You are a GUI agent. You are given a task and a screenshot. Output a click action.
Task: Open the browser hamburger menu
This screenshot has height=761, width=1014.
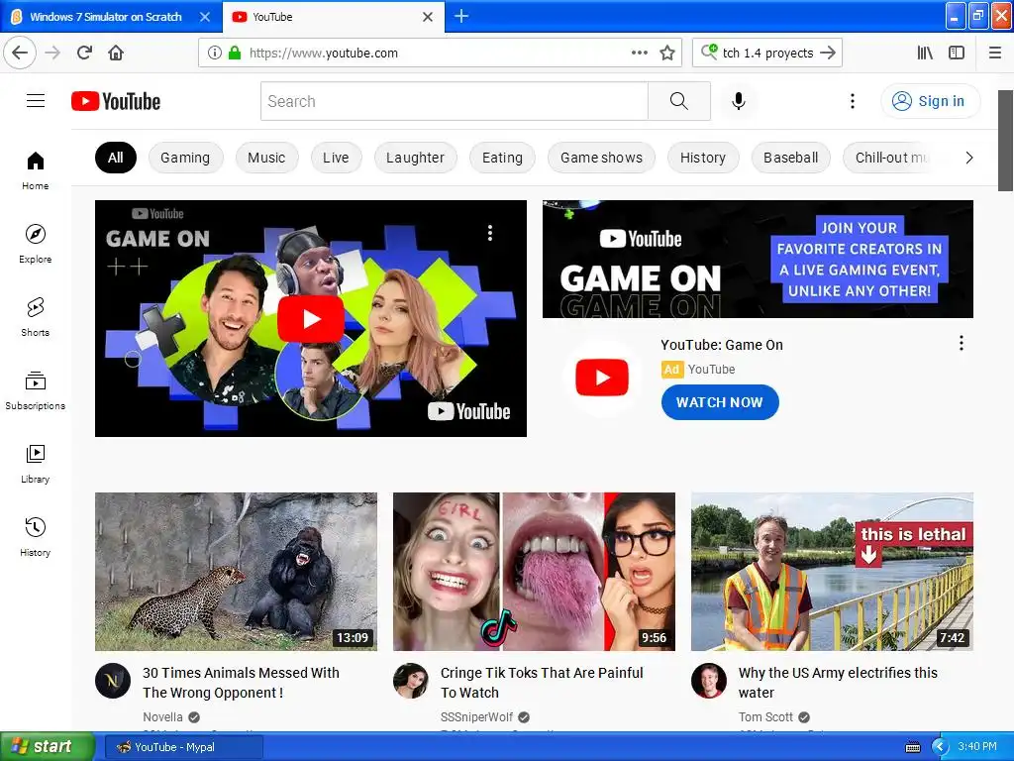(x=995, y=54)
